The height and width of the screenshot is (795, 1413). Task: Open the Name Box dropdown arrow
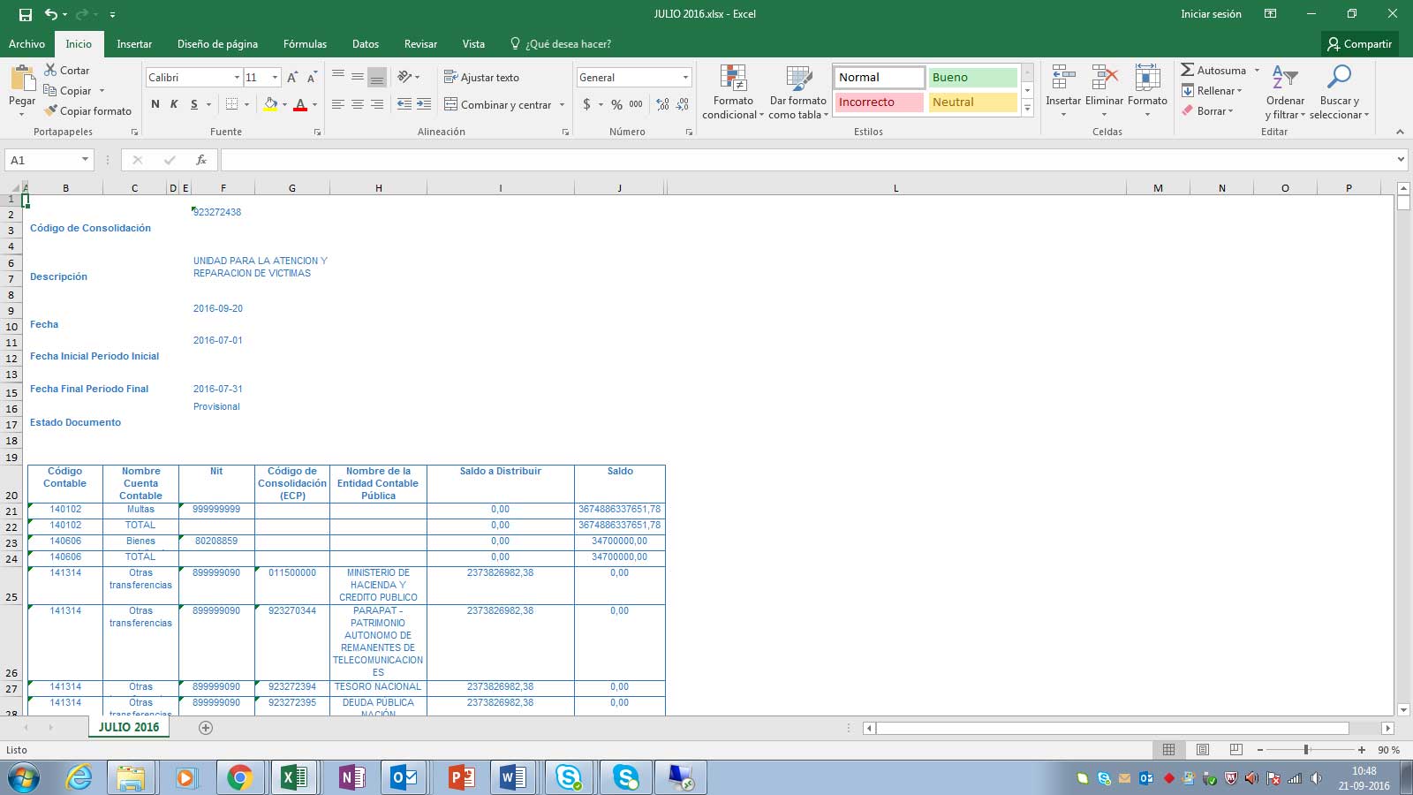85,160
